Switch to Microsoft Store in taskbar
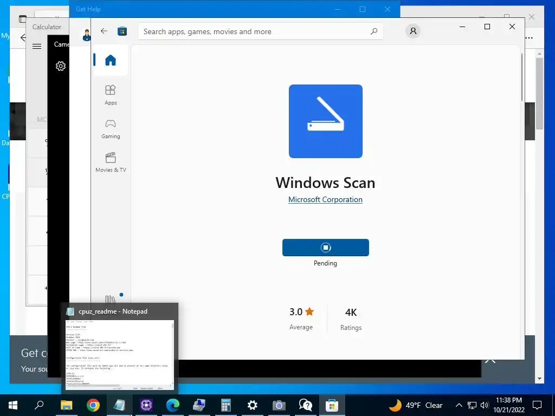 332,405
